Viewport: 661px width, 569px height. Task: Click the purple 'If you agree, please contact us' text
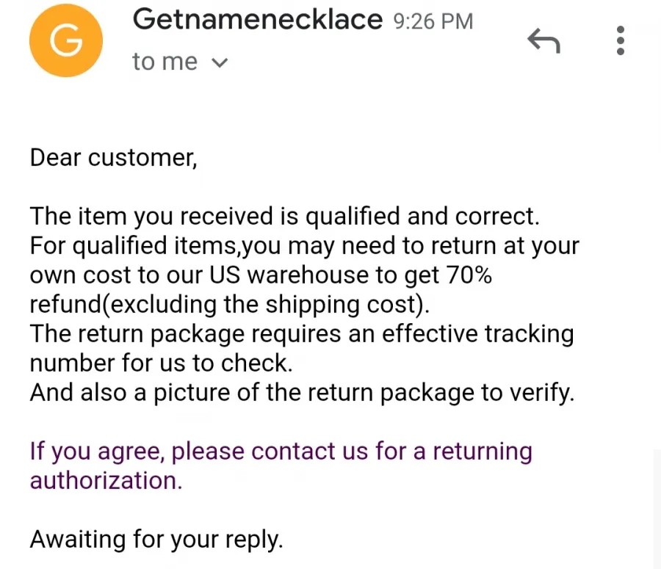(x=198, y=452)
